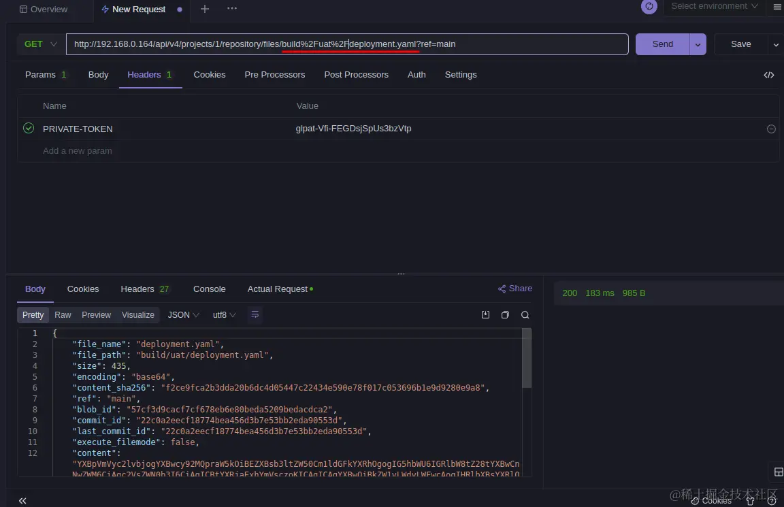Select the request Headers tab
This screenshot has width=784, height=507.
(x=150, y=74)
